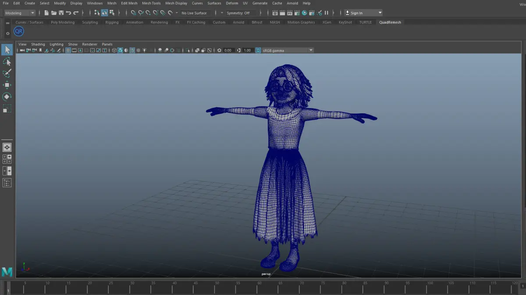
Task: Enable snap to points magnet icon
Action: coord(148,13)
